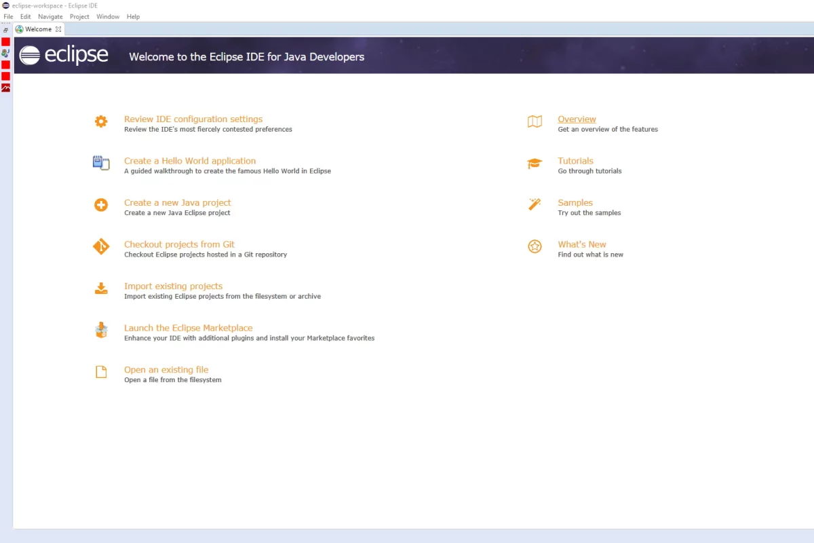
Task: Open the Help menu
Action: (x=133, y=16)
